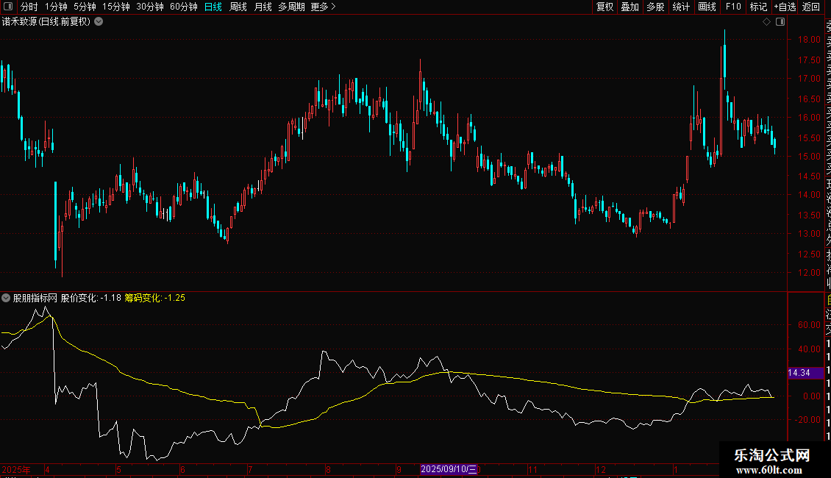Image resolution: width=831 pixels, height=478 pixels.
Task: Switch to 周线 weekly chart
Action: 238,7
